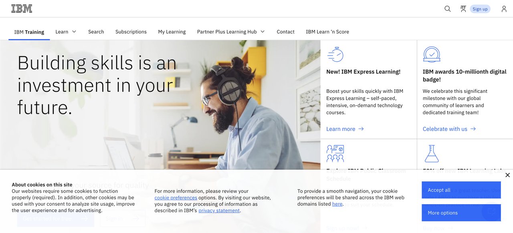The image size is (513, 233).
Task: Open My Learning
Action: click(x=172, y=32)
